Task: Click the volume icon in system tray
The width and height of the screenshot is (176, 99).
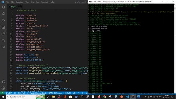Action: pyautogui.click(x=156, y=97)
